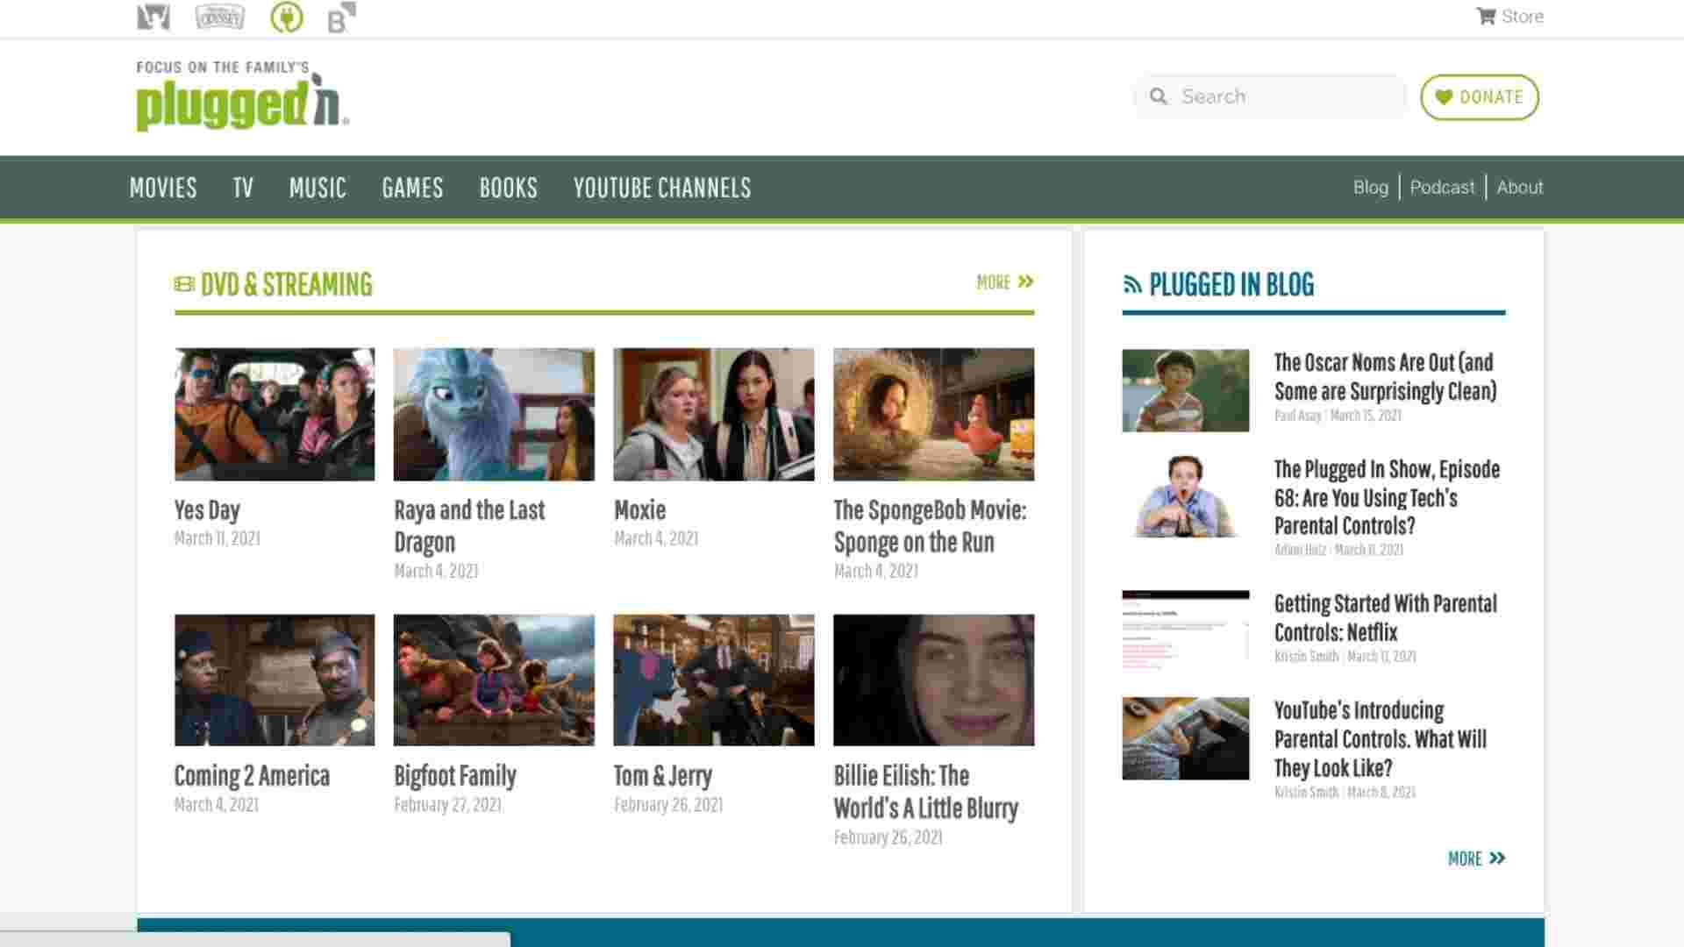
Task: Open the Adventures in Odyssey logo link
Action: [x=219, y=17]
